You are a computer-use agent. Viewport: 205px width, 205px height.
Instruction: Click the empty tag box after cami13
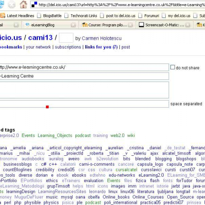66,38
